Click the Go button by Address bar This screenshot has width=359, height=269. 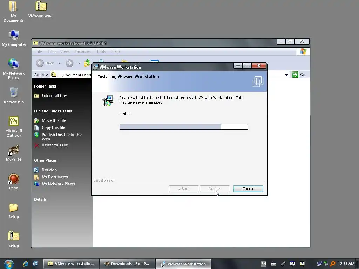point(299,75)
